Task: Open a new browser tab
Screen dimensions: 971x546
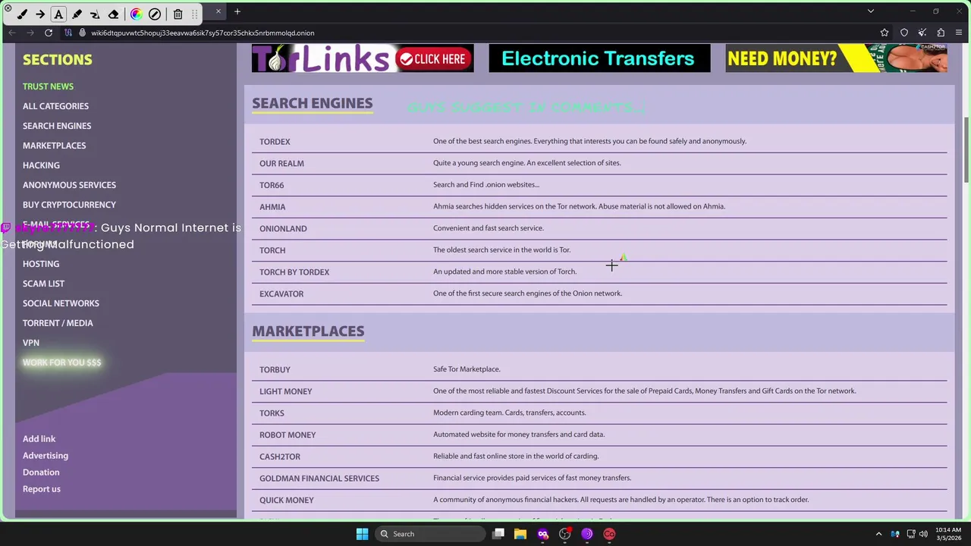Action: click(237, 11)
